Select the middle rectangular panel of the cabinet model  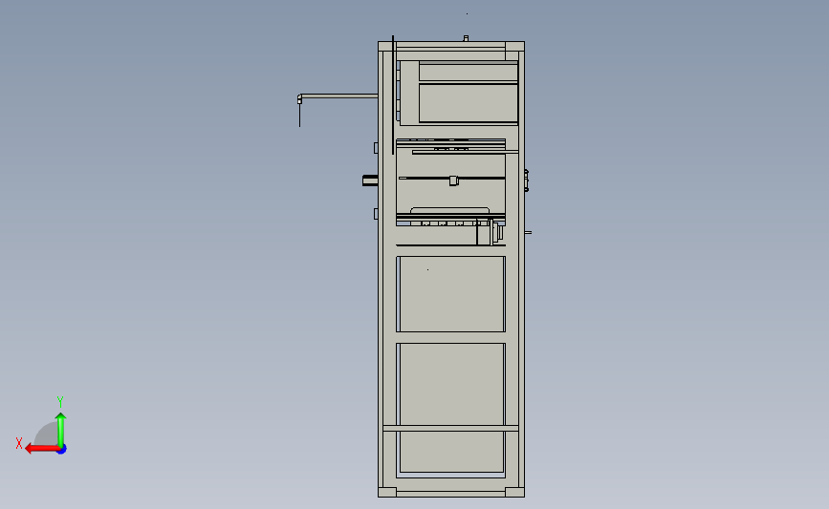coord(451,294)
